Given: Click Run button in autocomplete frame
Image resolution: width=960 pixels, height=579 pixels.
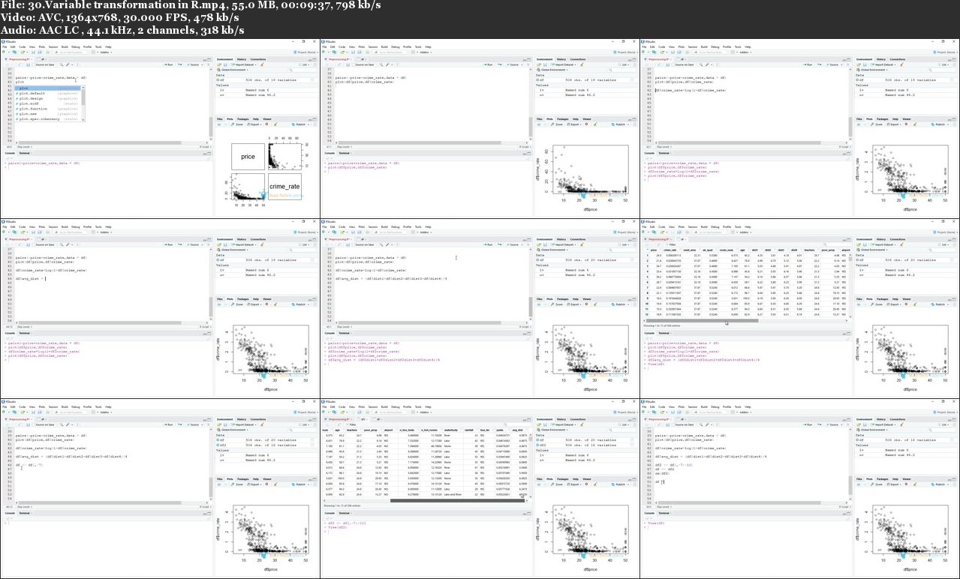Looking at the screenshot, I should (x=169, y=64).
